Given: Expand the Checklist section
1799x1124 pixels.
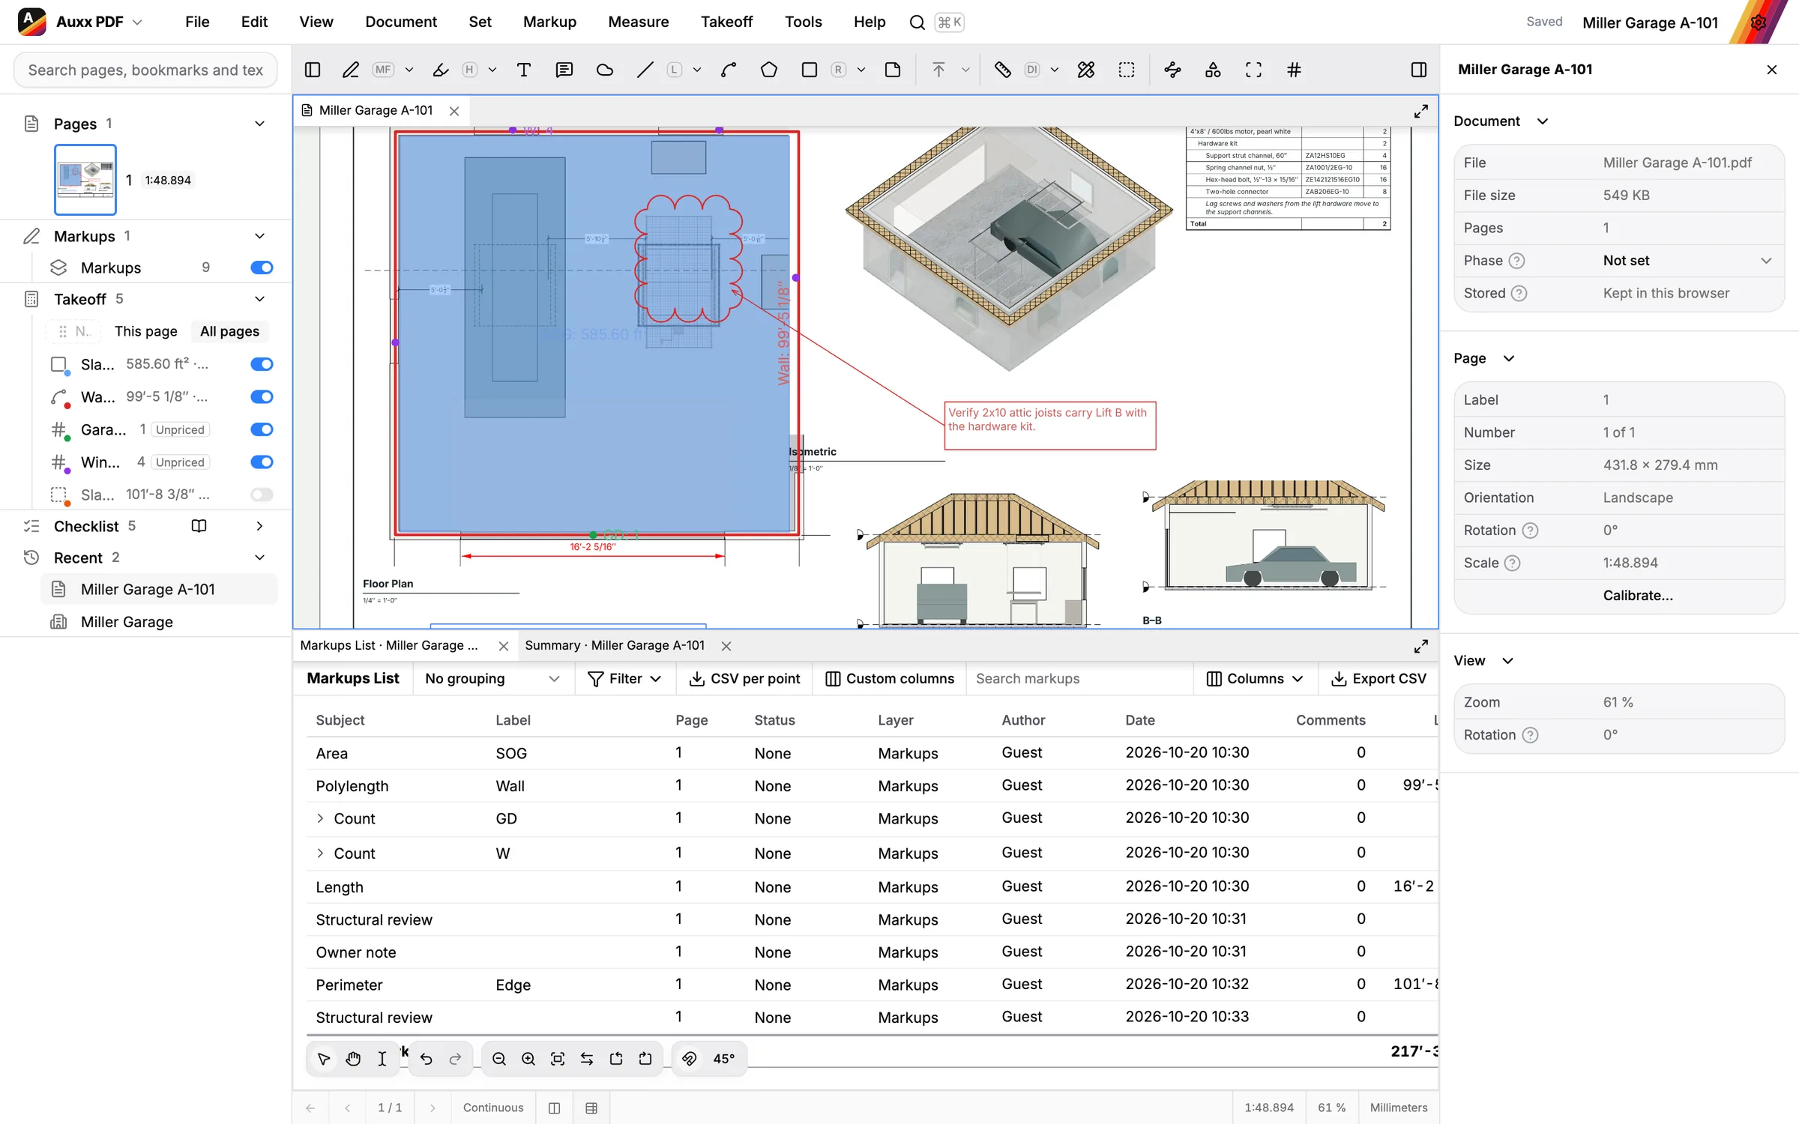Looking at the screenshot, I should [x=259, y=526].
